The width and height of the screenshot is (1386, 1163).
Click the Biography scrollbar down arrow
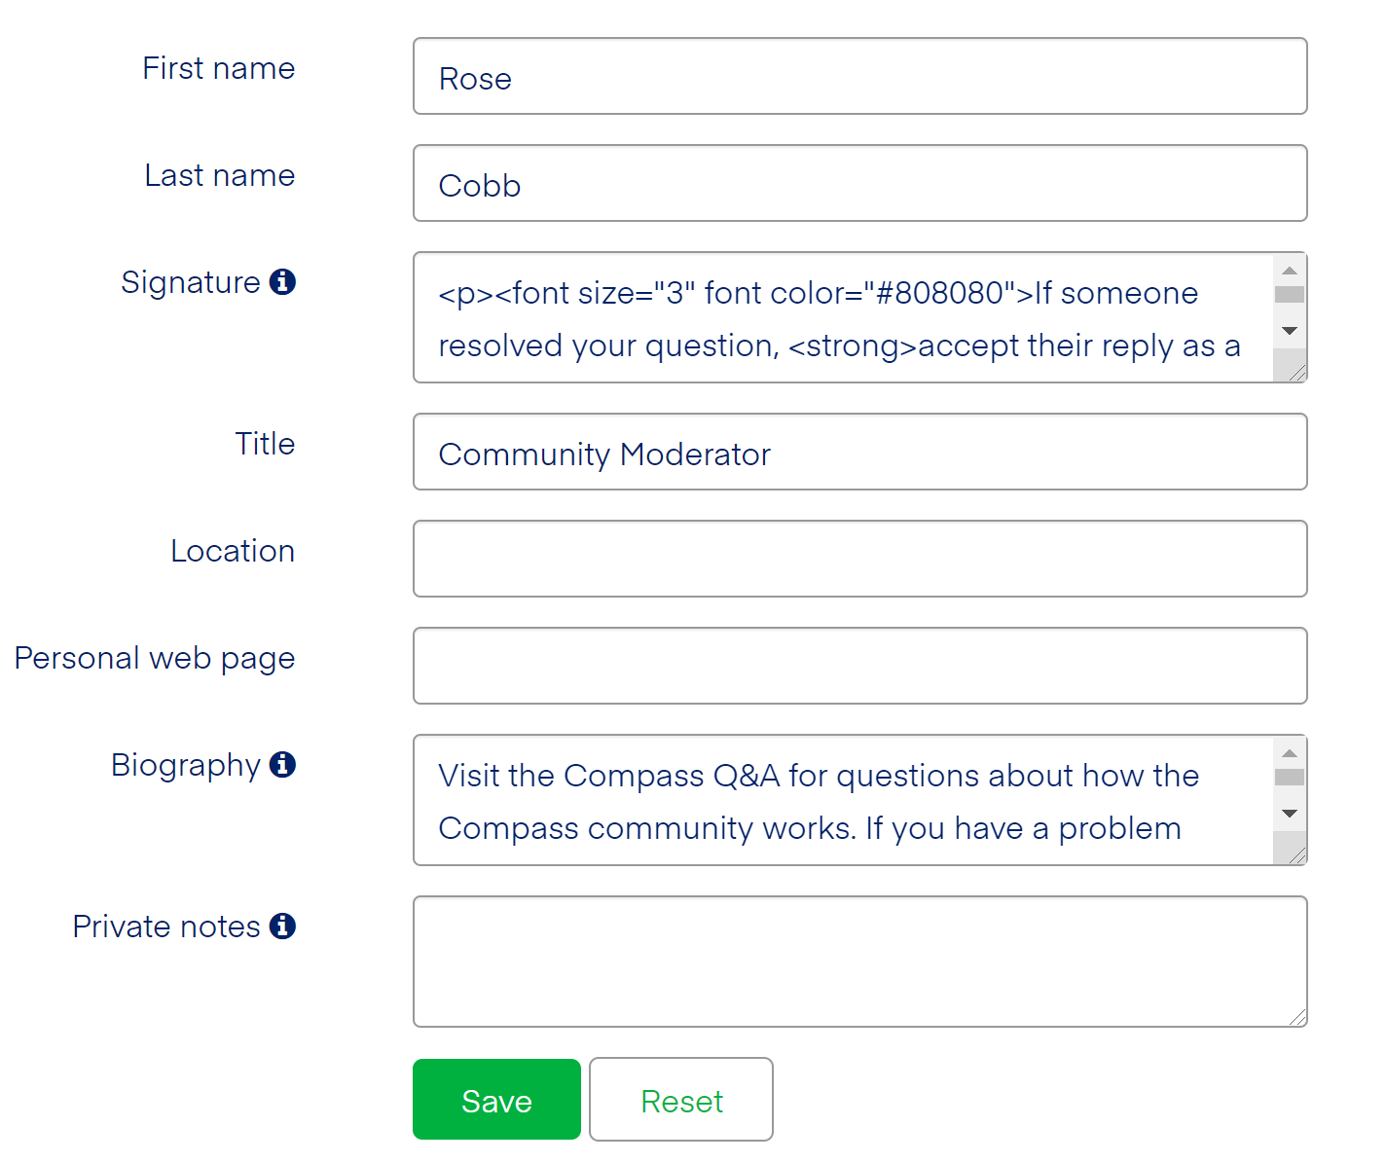1290,814
